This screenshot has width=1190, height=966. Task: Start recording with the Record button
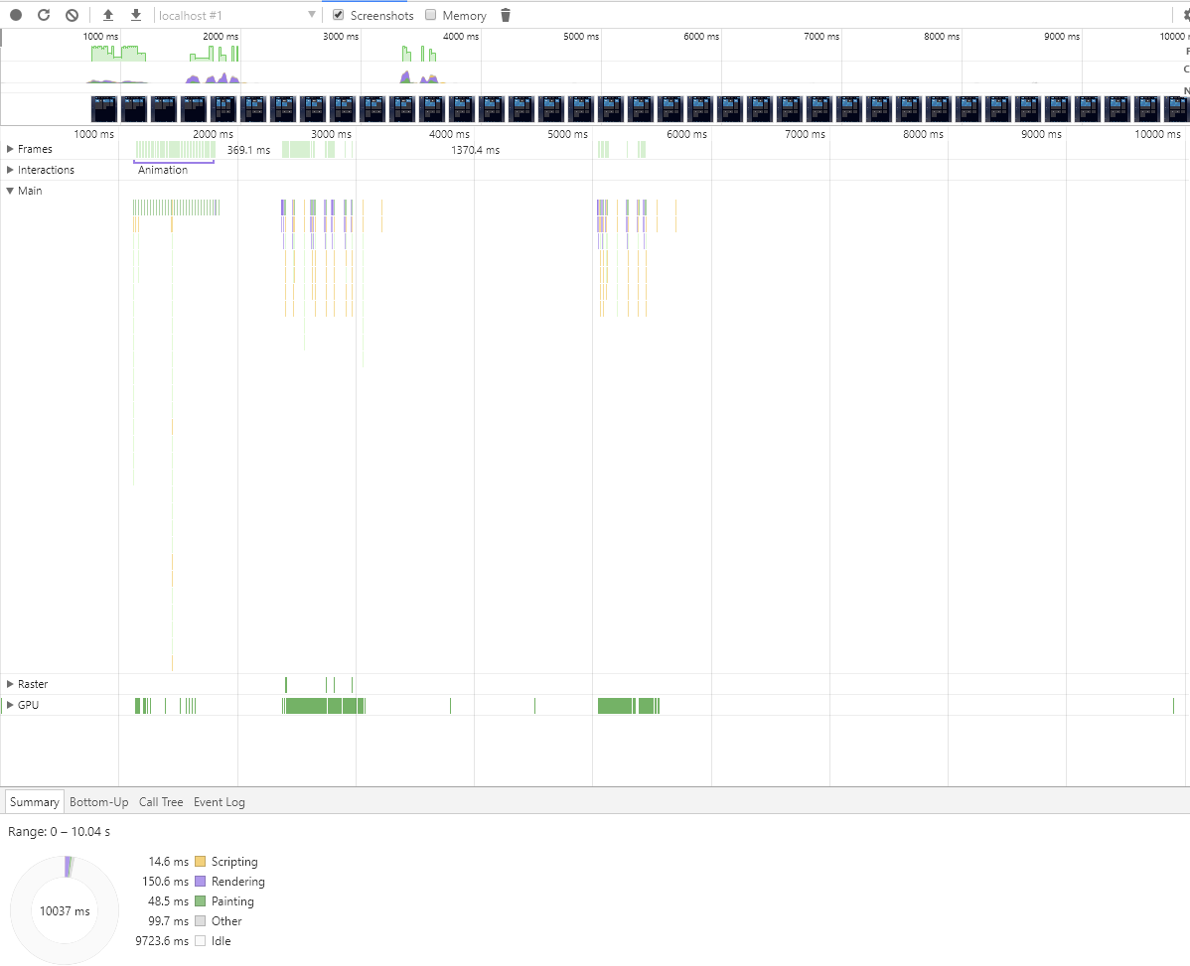coord(16,15)
